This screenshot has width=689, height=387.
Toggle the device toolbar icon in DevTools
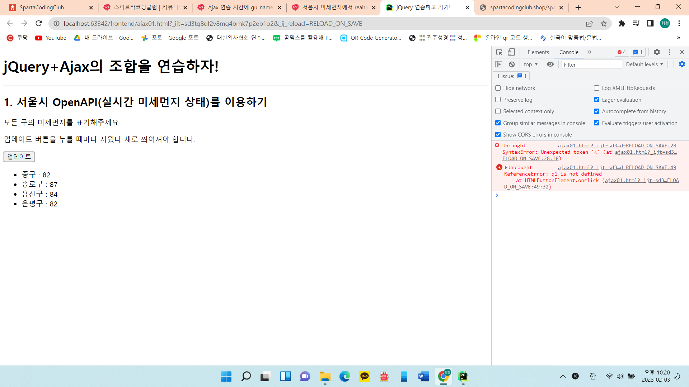point(511,52)
